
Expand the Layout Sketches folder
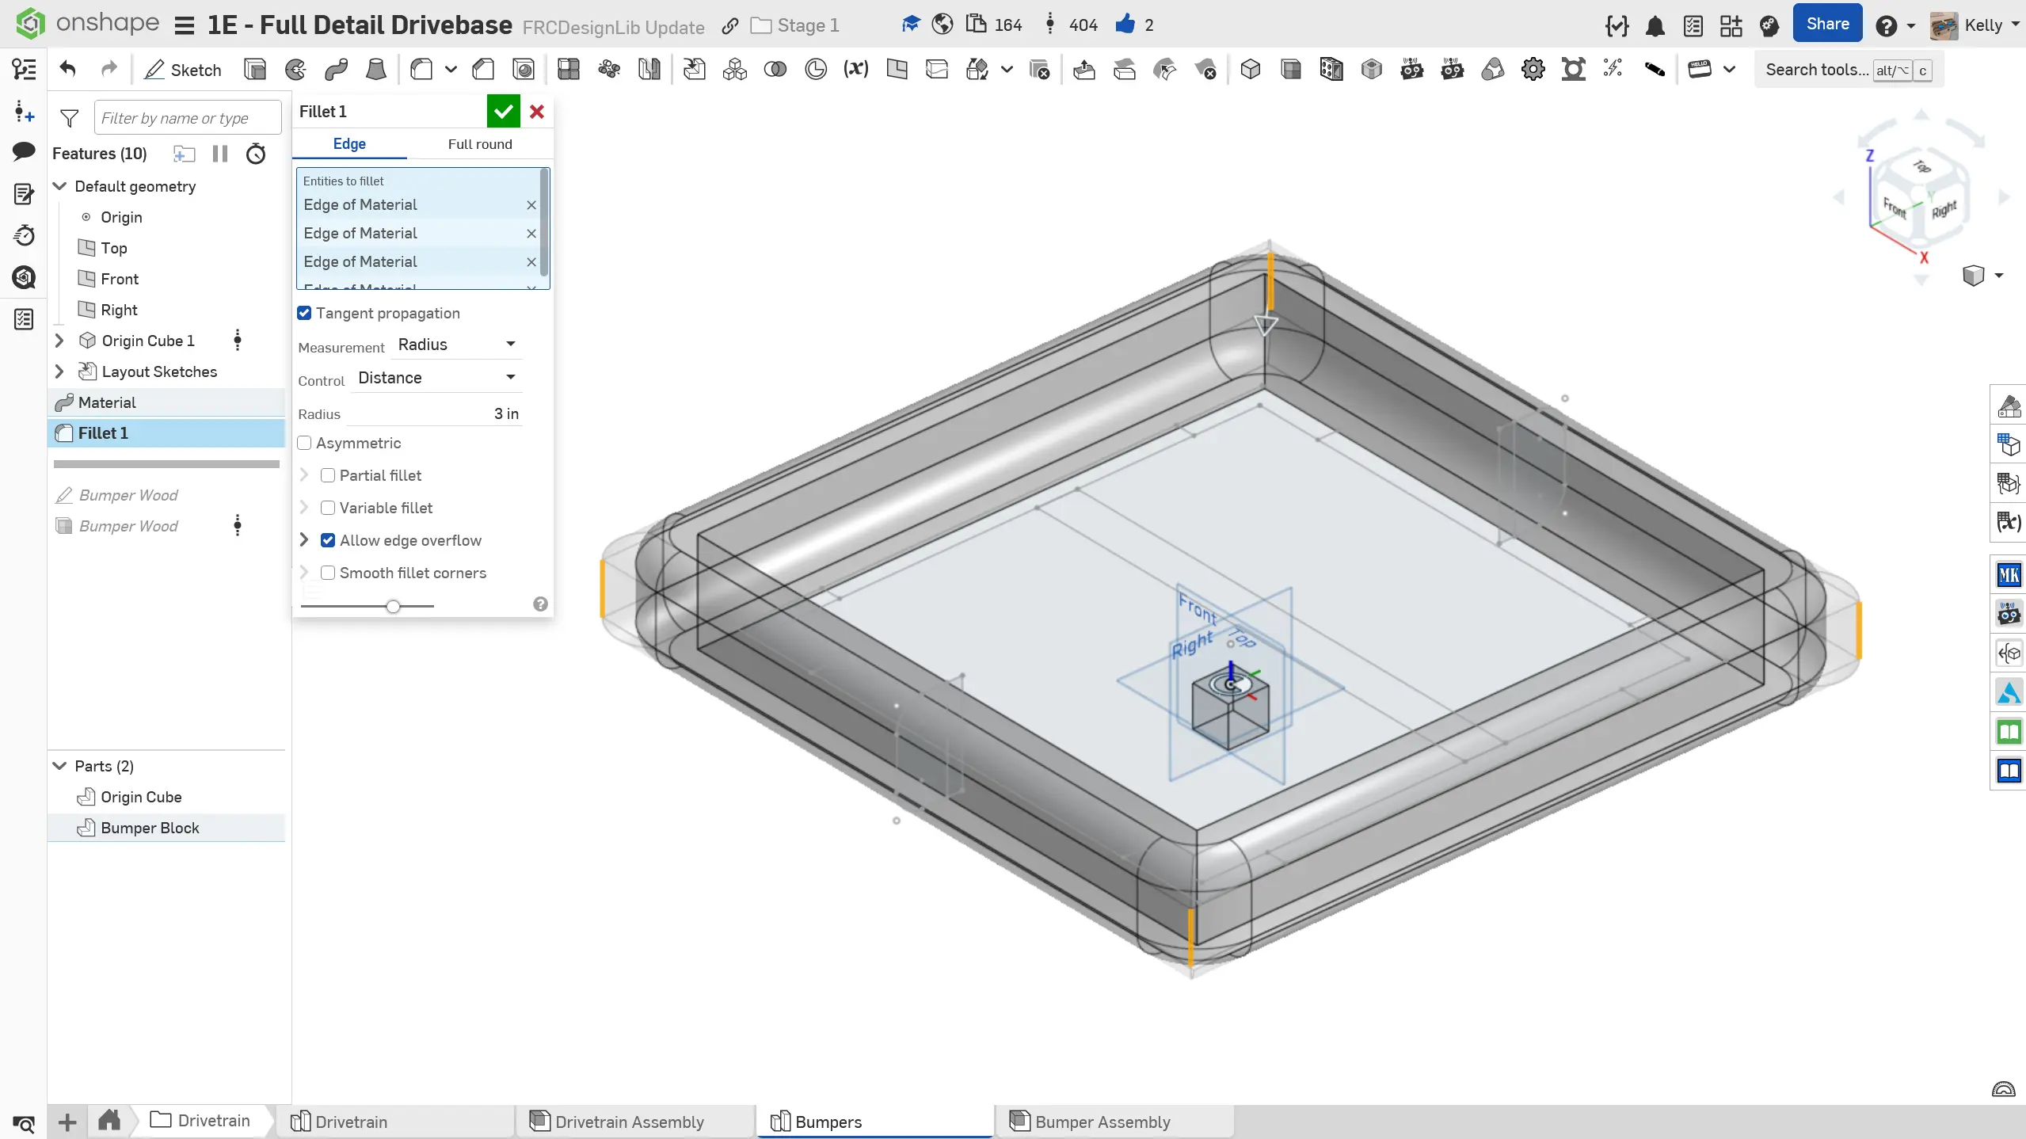(x=59, y=371)
